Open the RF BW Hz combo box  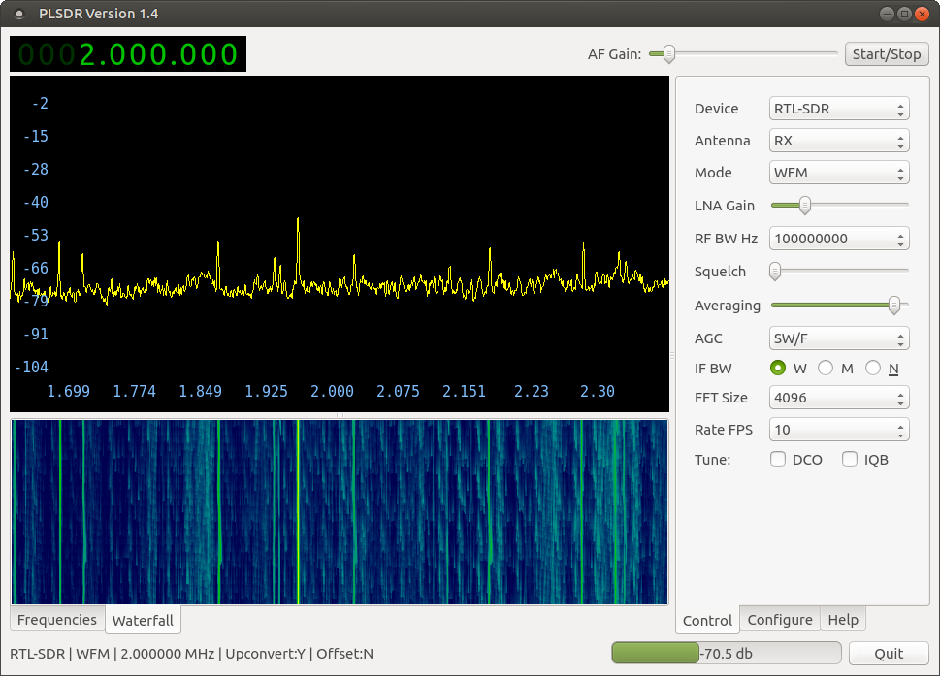838,239
